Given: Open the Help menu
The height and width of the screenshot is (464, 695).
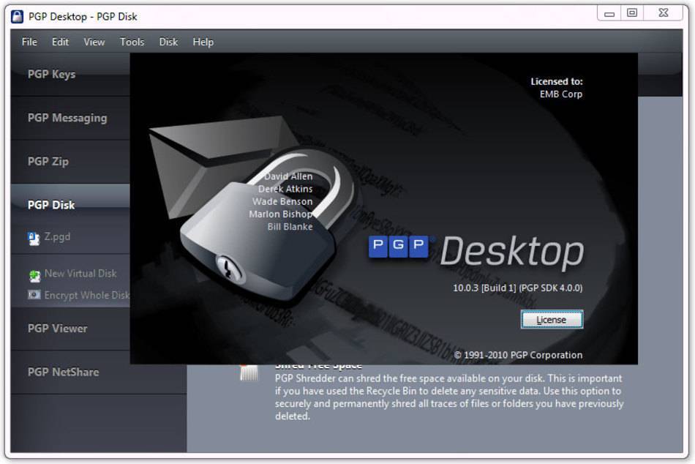Looking at the screenshot, I should [203, 42].
